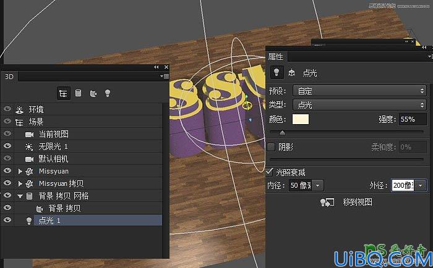Click the 场景 scene tree icon

pyautogui.click(x=19, y=122)
